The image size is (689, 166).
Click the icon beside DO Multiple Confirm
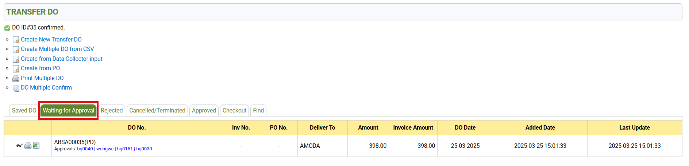click(x=16, y=88)
